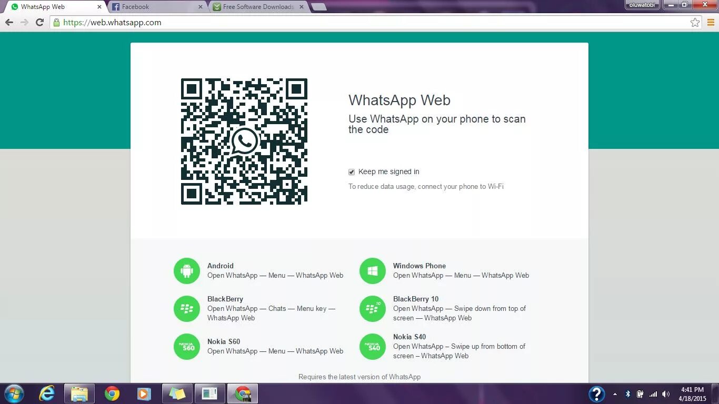Click the volume speaker tray icon
Screen dimensions: 719x404
(x=666, y=394)
